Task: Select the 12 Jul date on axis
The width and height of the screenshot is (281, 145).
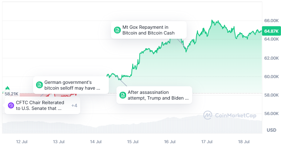Action: pyautogui.click(x=22, y=141)
